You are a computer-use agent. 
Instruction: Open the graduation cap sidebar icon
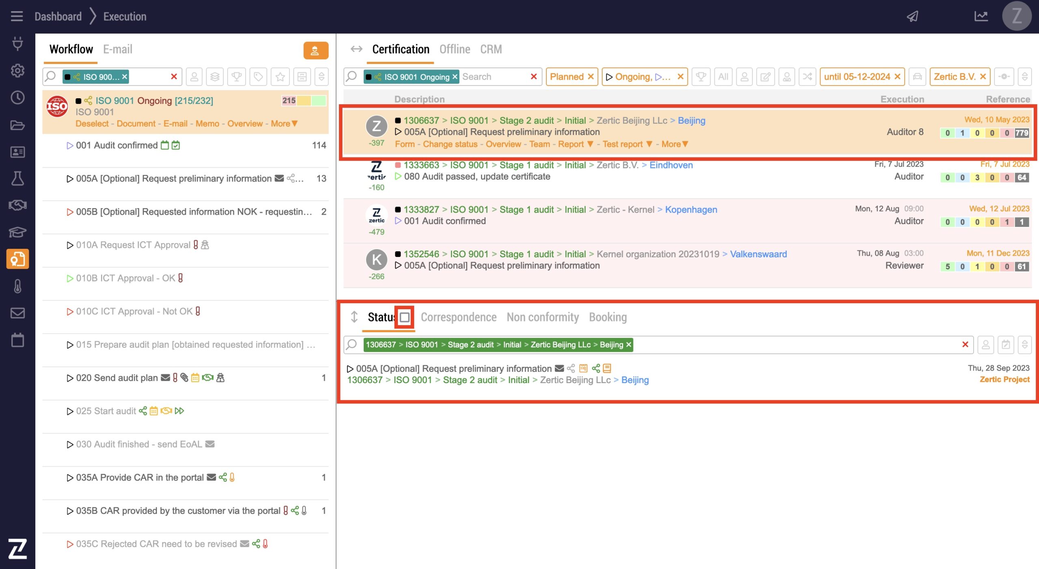click(17, 232)
